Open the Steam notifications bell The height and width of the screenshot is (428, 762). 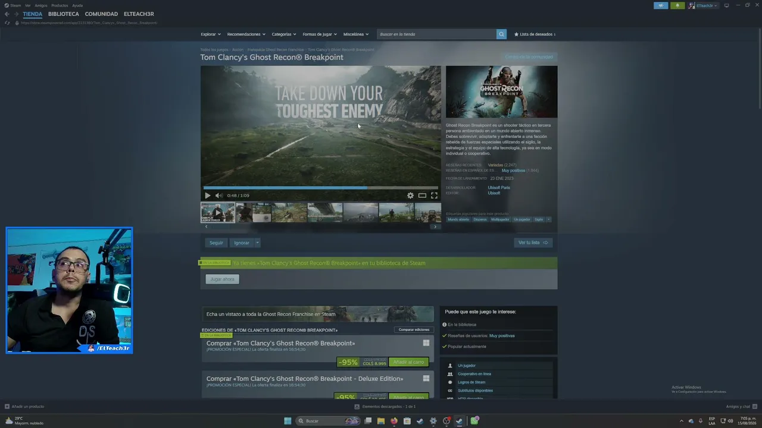pyautogui.click(x=677, y=5)
